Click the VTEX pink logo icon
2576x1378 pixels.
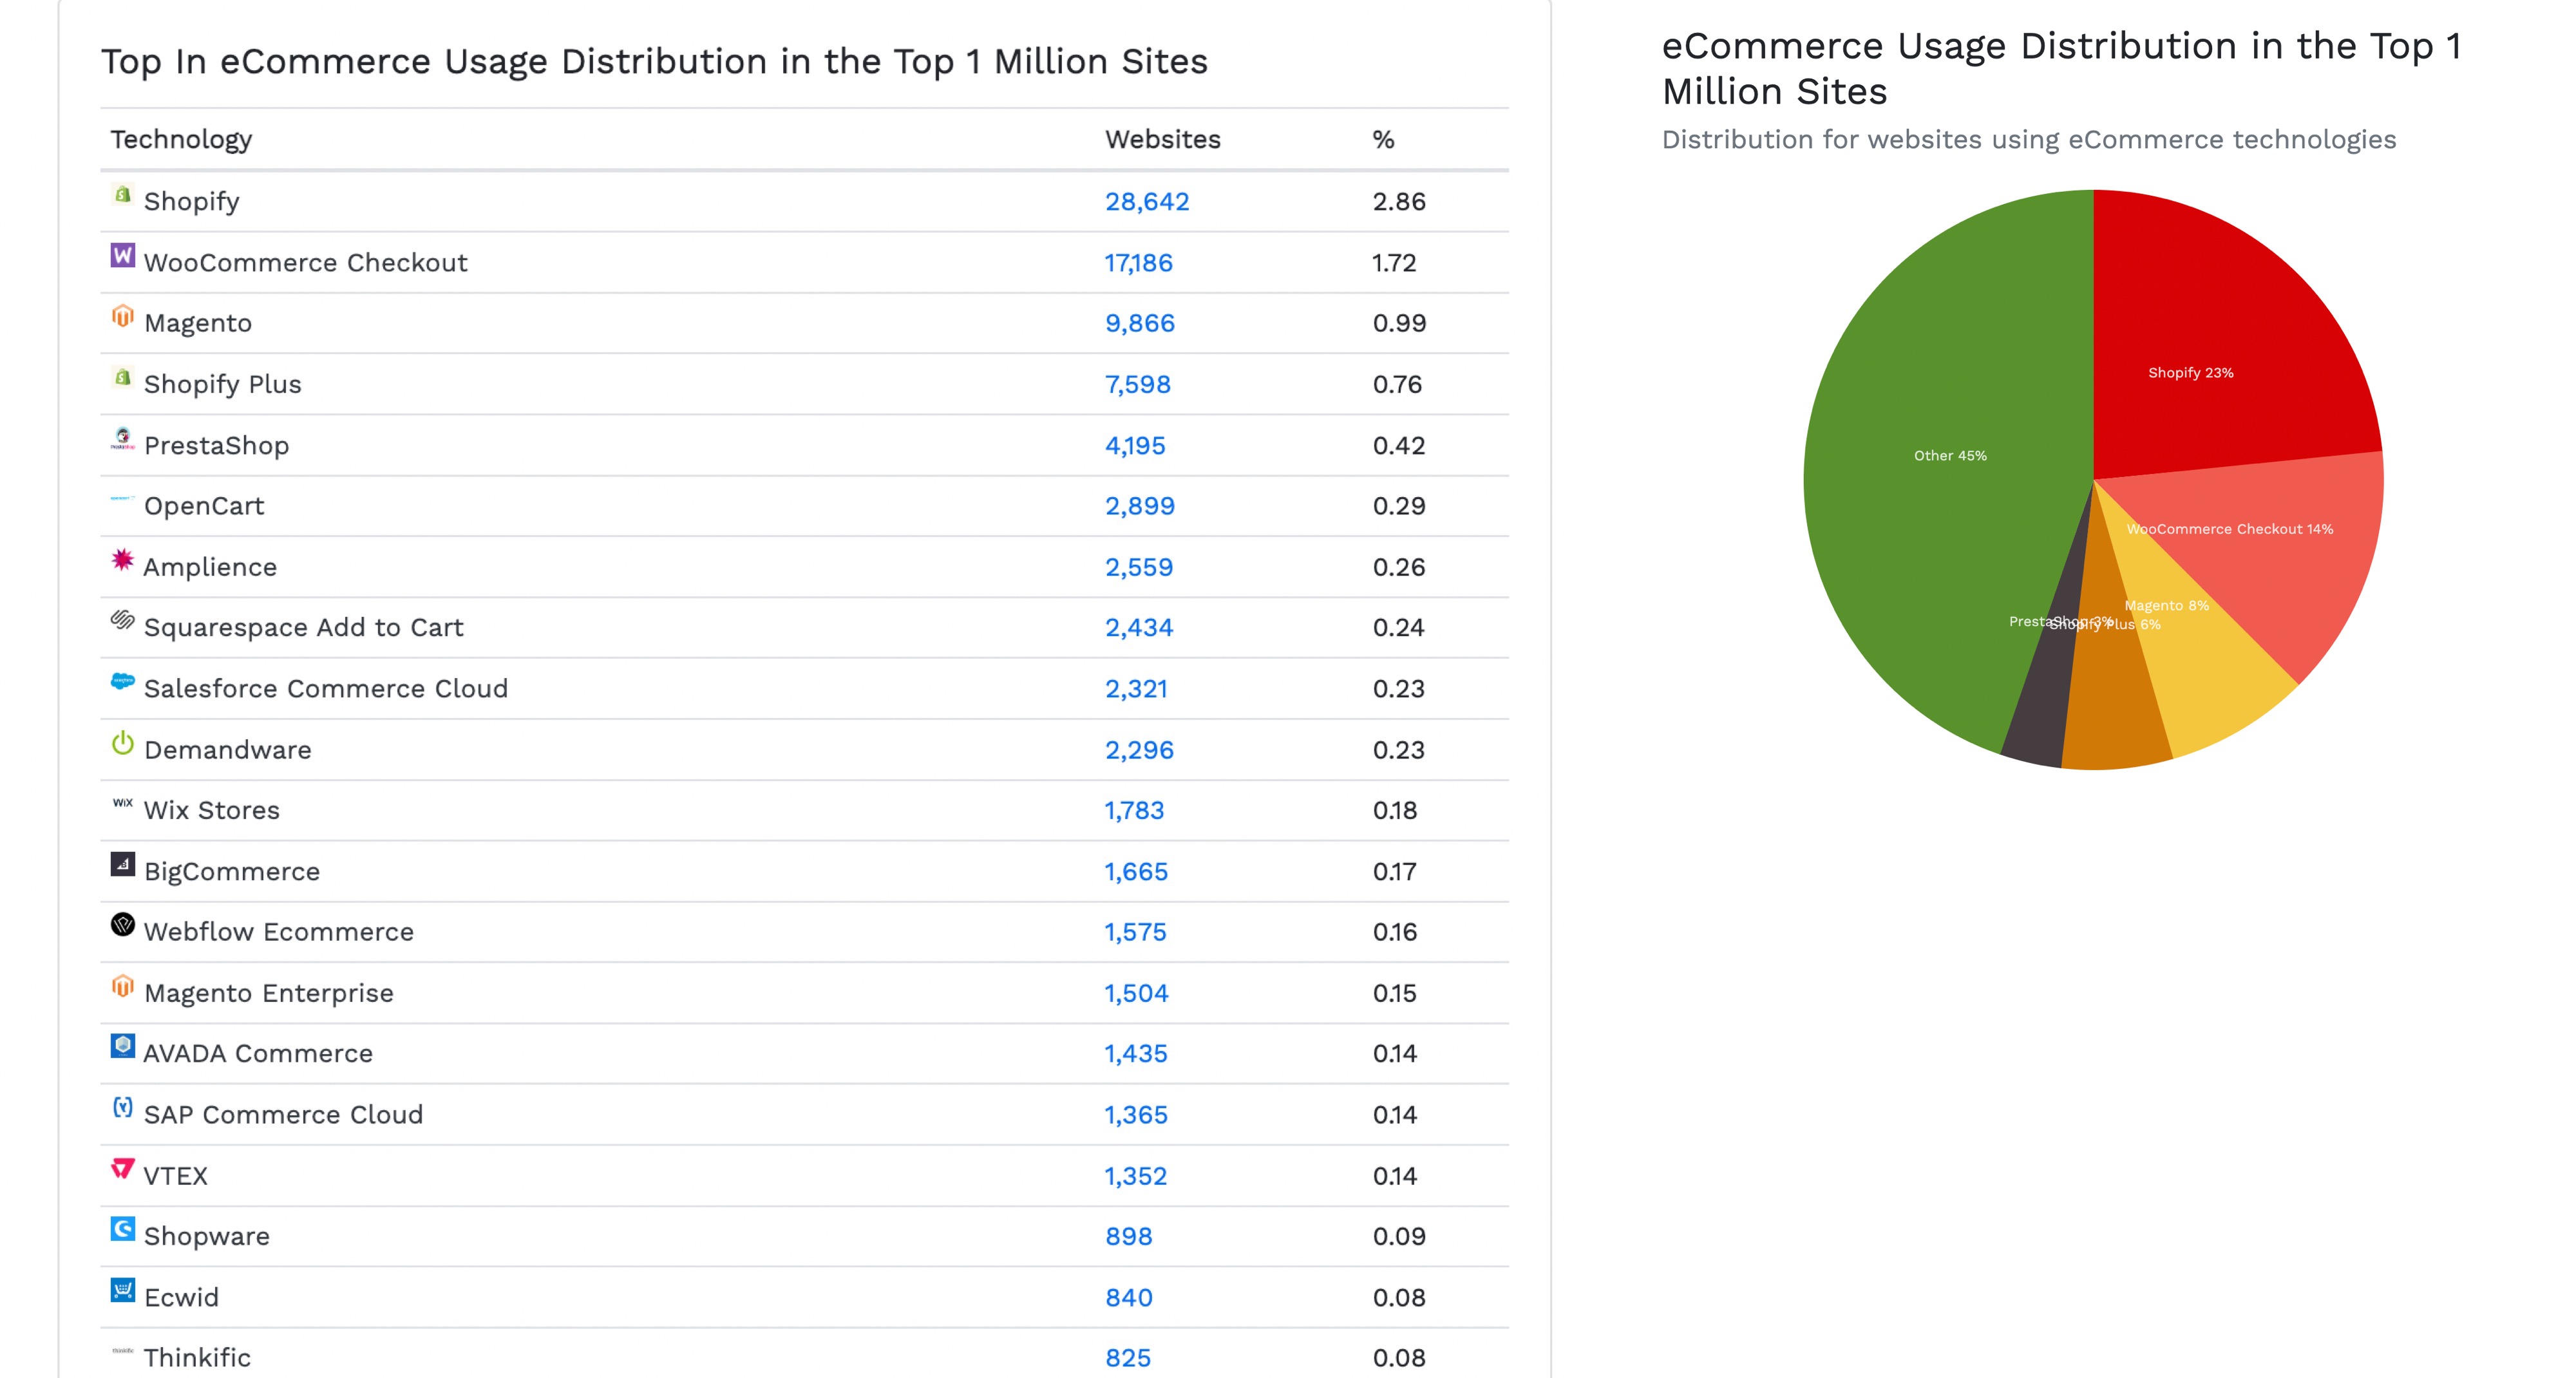[122, 1168]
